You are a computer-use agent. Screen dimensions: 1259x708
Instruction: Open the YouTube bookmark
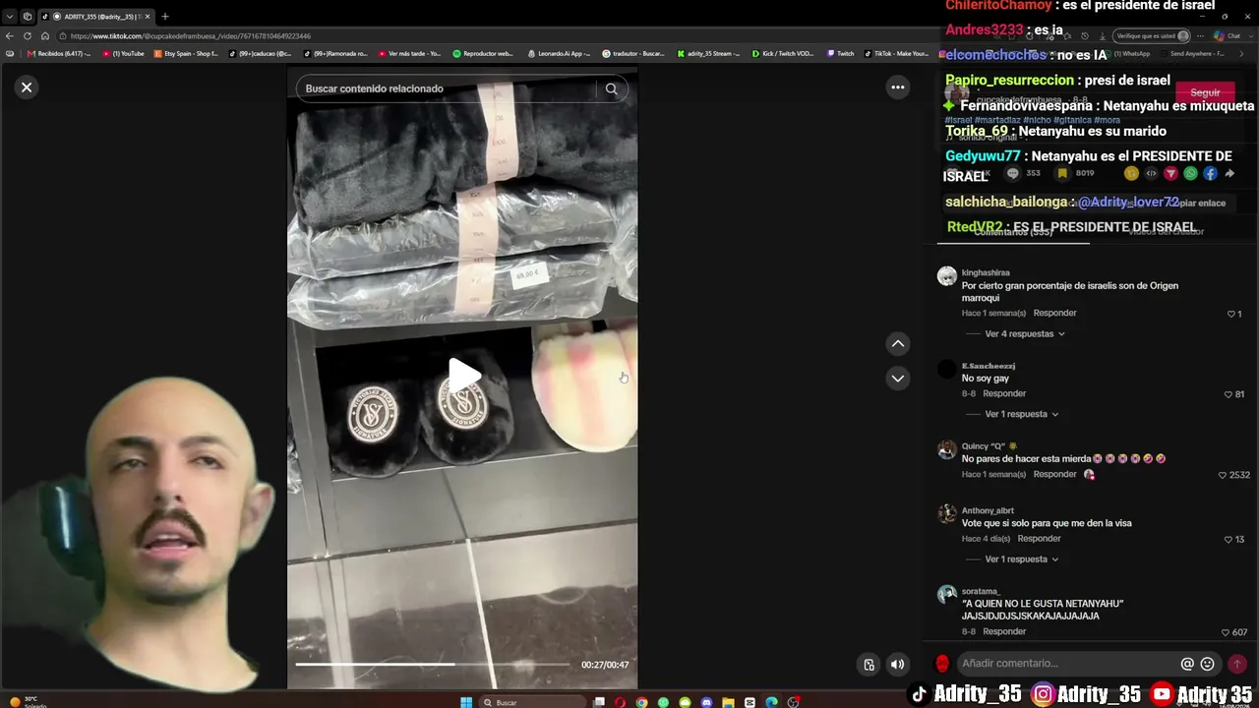click(x=124, y=53)
